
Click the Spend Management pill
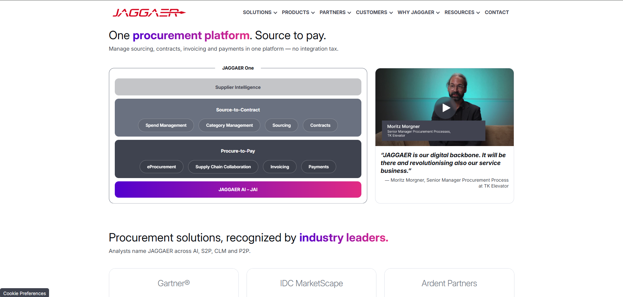(166, 125)
